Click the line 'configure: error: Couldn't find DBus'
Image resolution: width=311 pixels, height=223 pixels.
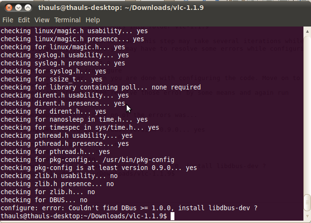(x=129, y=208)
